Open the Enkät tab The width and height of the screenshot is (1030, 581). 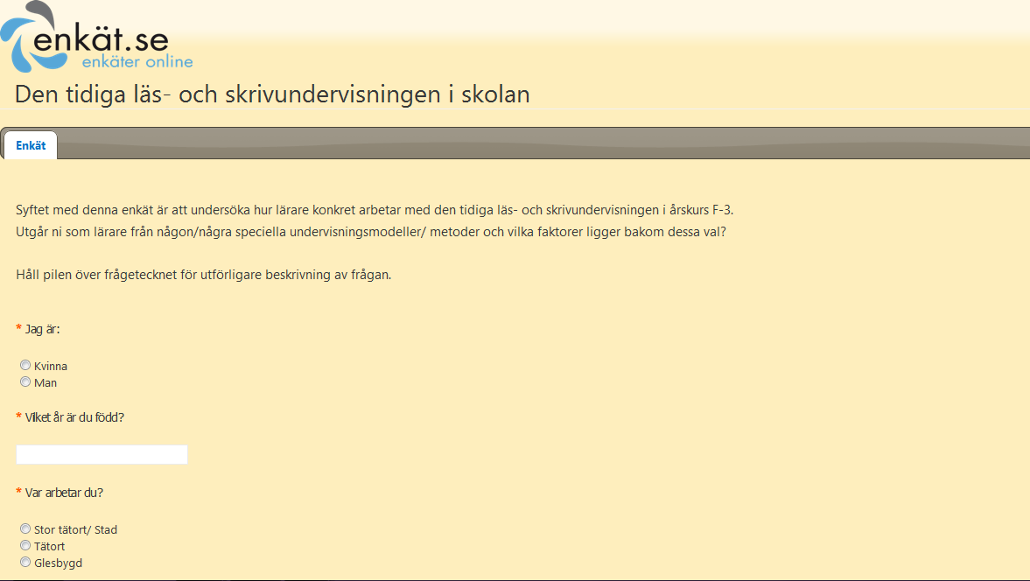(x=31, y=146)
